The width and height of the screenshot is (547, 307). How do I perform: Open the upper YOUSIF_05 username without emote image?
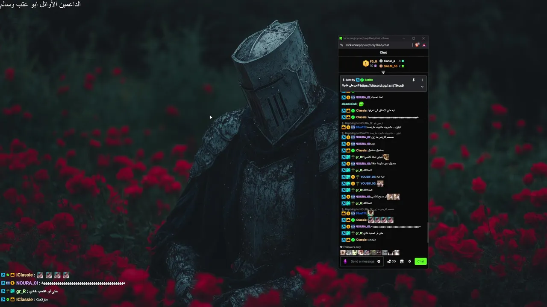click(x=368, y=177)
